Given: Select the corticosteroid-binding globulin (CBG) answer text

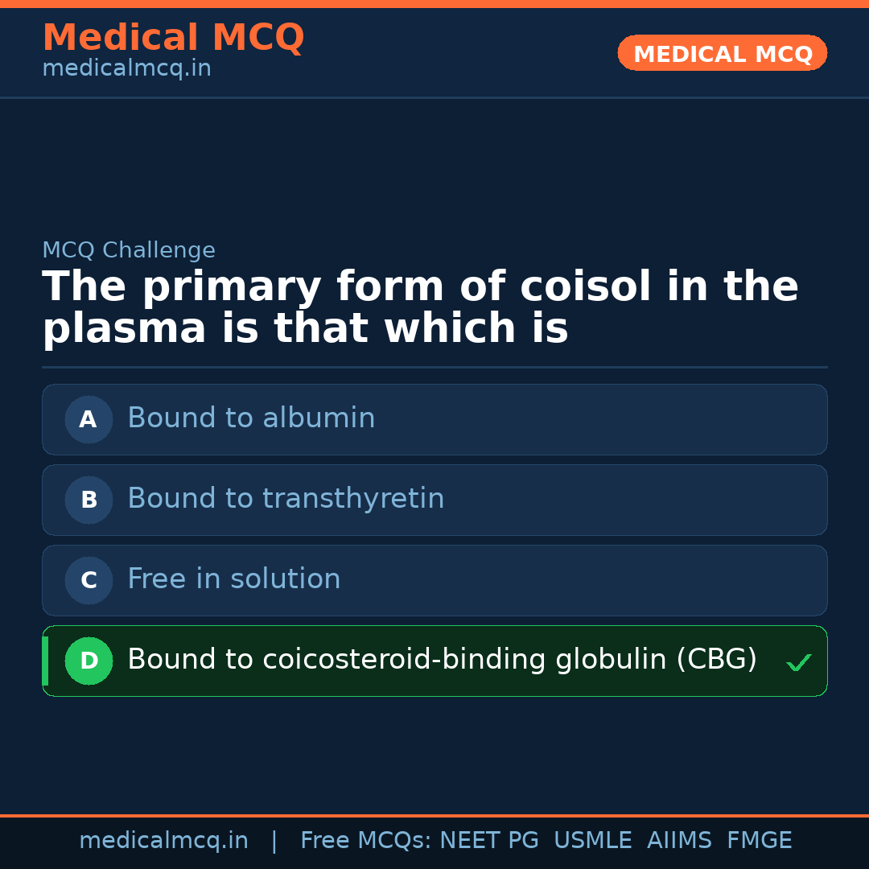Looking at the screenshot, I should [x=442, y=660].
